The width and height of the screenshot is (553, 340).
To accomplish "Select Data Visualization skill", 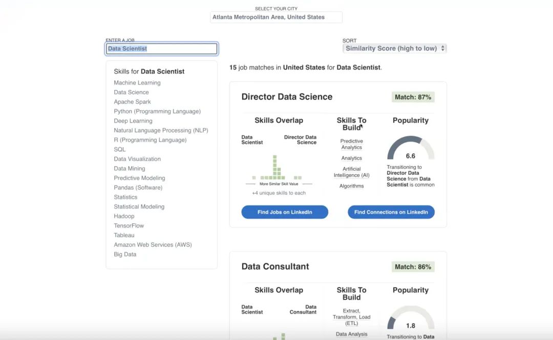I will (x=137, y=159).
